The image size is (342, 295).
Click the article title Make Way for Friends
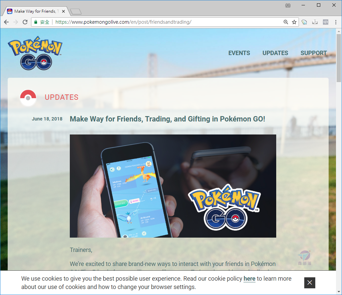[x=168, y=119]
